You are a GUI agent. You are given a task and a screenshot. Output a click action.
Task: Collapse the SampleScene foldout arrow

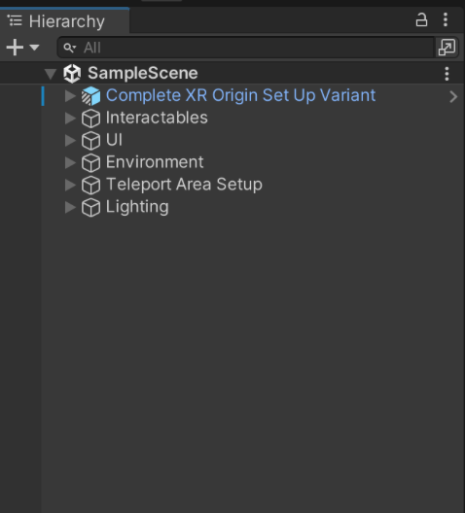pyautogui.click(x=51, y=74)
